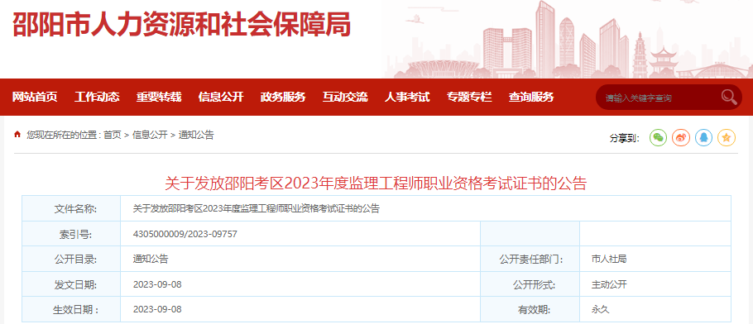Viewport: 753px width, 324px height.
Task: Click the home icon in breadcrumb
Action: [17, 135]
